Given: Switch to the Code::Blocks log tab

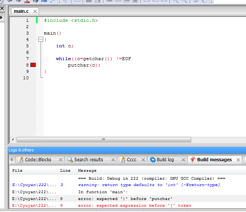Looking at the screenshot, I should (38, 160).
